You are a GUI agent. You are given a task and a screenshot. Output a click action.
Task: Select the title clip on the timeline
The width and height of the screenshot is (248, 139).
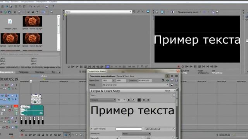(36, 99)
